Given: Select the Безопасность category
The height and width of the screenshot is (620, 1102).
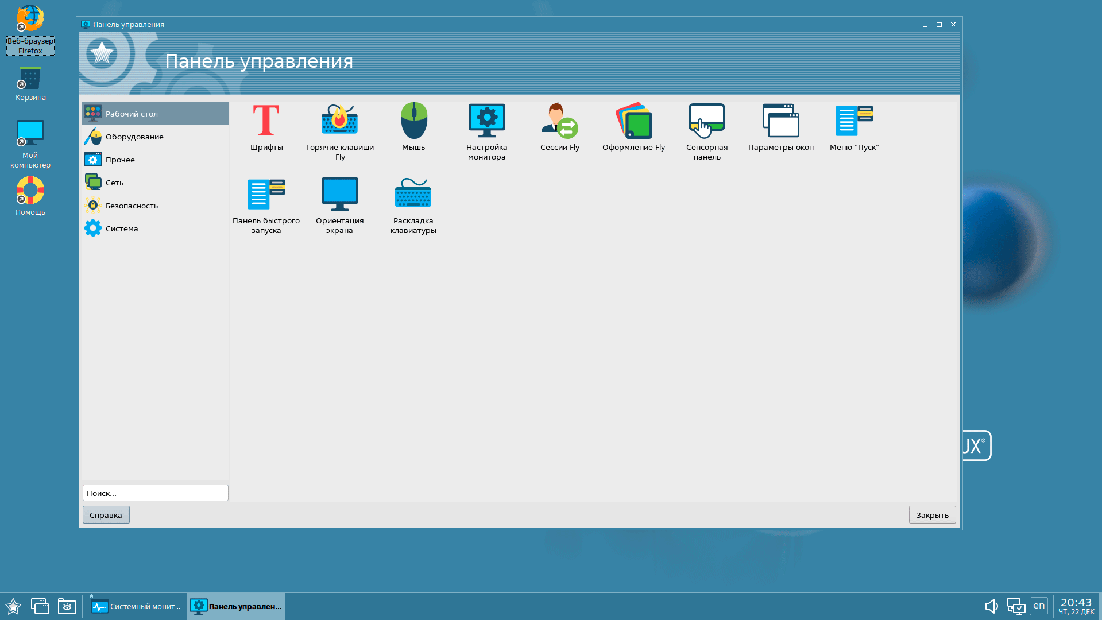Looking at the screenshot, I should click(x=156, y=206).
